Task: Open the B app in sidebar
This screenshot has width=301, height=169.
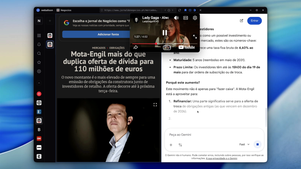Action: [39, 129]
